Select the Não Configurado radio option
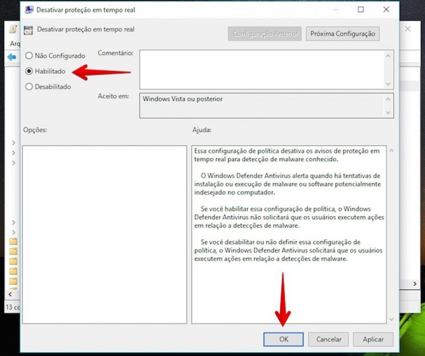This screenshot has height=356, width=425. point(55,56)
